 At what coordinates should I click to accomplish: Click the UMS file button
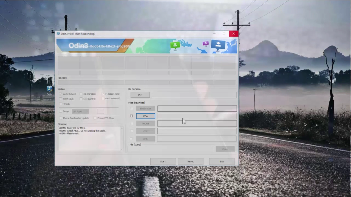(146, 139)
